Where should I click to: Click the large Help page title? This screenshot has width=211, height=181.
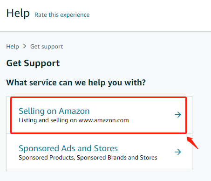(x=18, y=14)
